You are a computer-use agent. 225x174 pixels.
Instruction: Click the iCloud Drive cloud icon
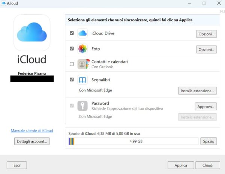(82, 33)
